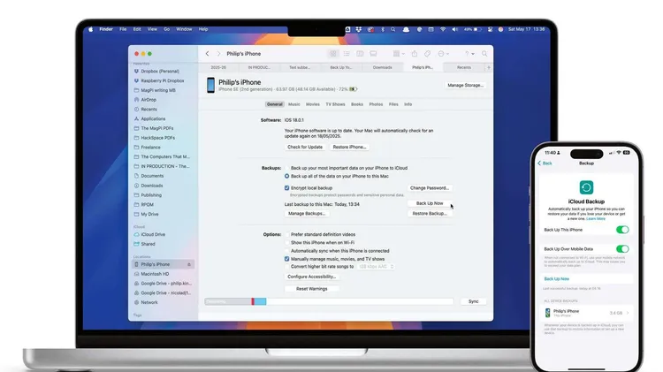Open Bluetooth icon in menu bar
This screenshot has width=663, height=372.
click(383, 29)
